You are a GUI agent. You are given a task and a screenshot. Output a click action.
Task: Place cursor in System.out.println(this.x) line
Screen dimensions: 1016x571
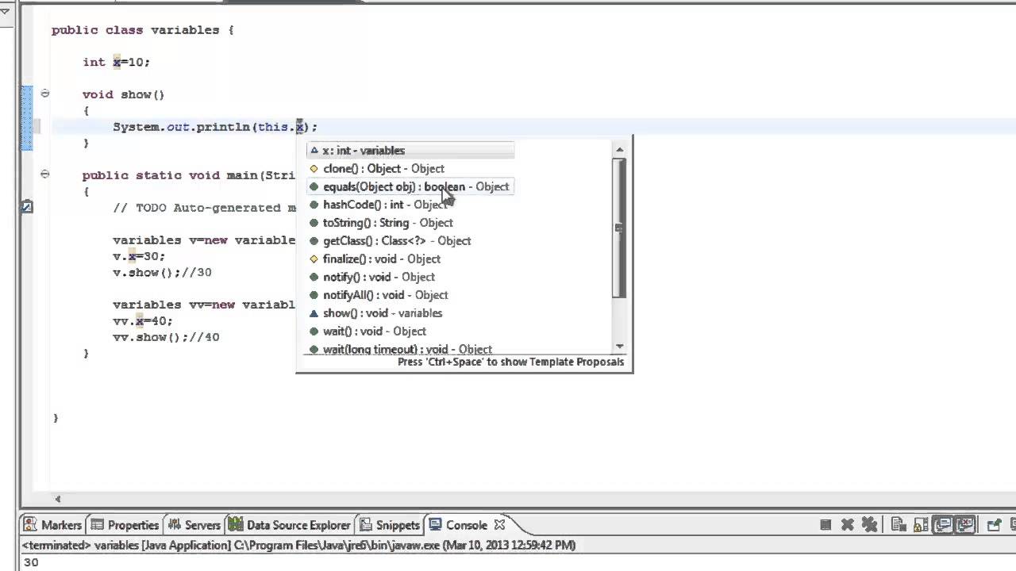215,127
